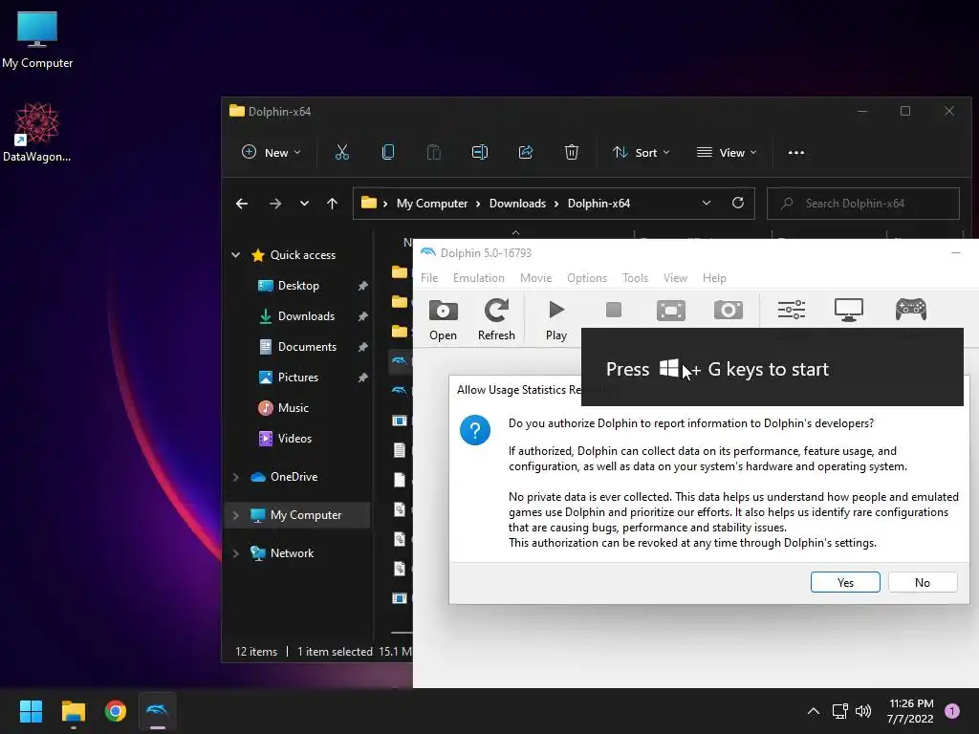Click the up arrow in File Explorer
Viewport: 979px width, 734px height.
tap(332, 204)
